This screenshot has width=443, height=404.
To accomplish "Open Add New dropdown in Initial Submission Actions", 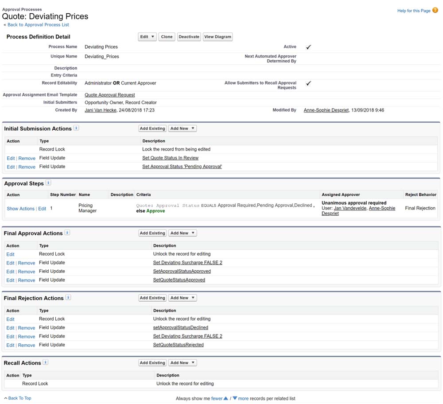I will click(183, 128).
